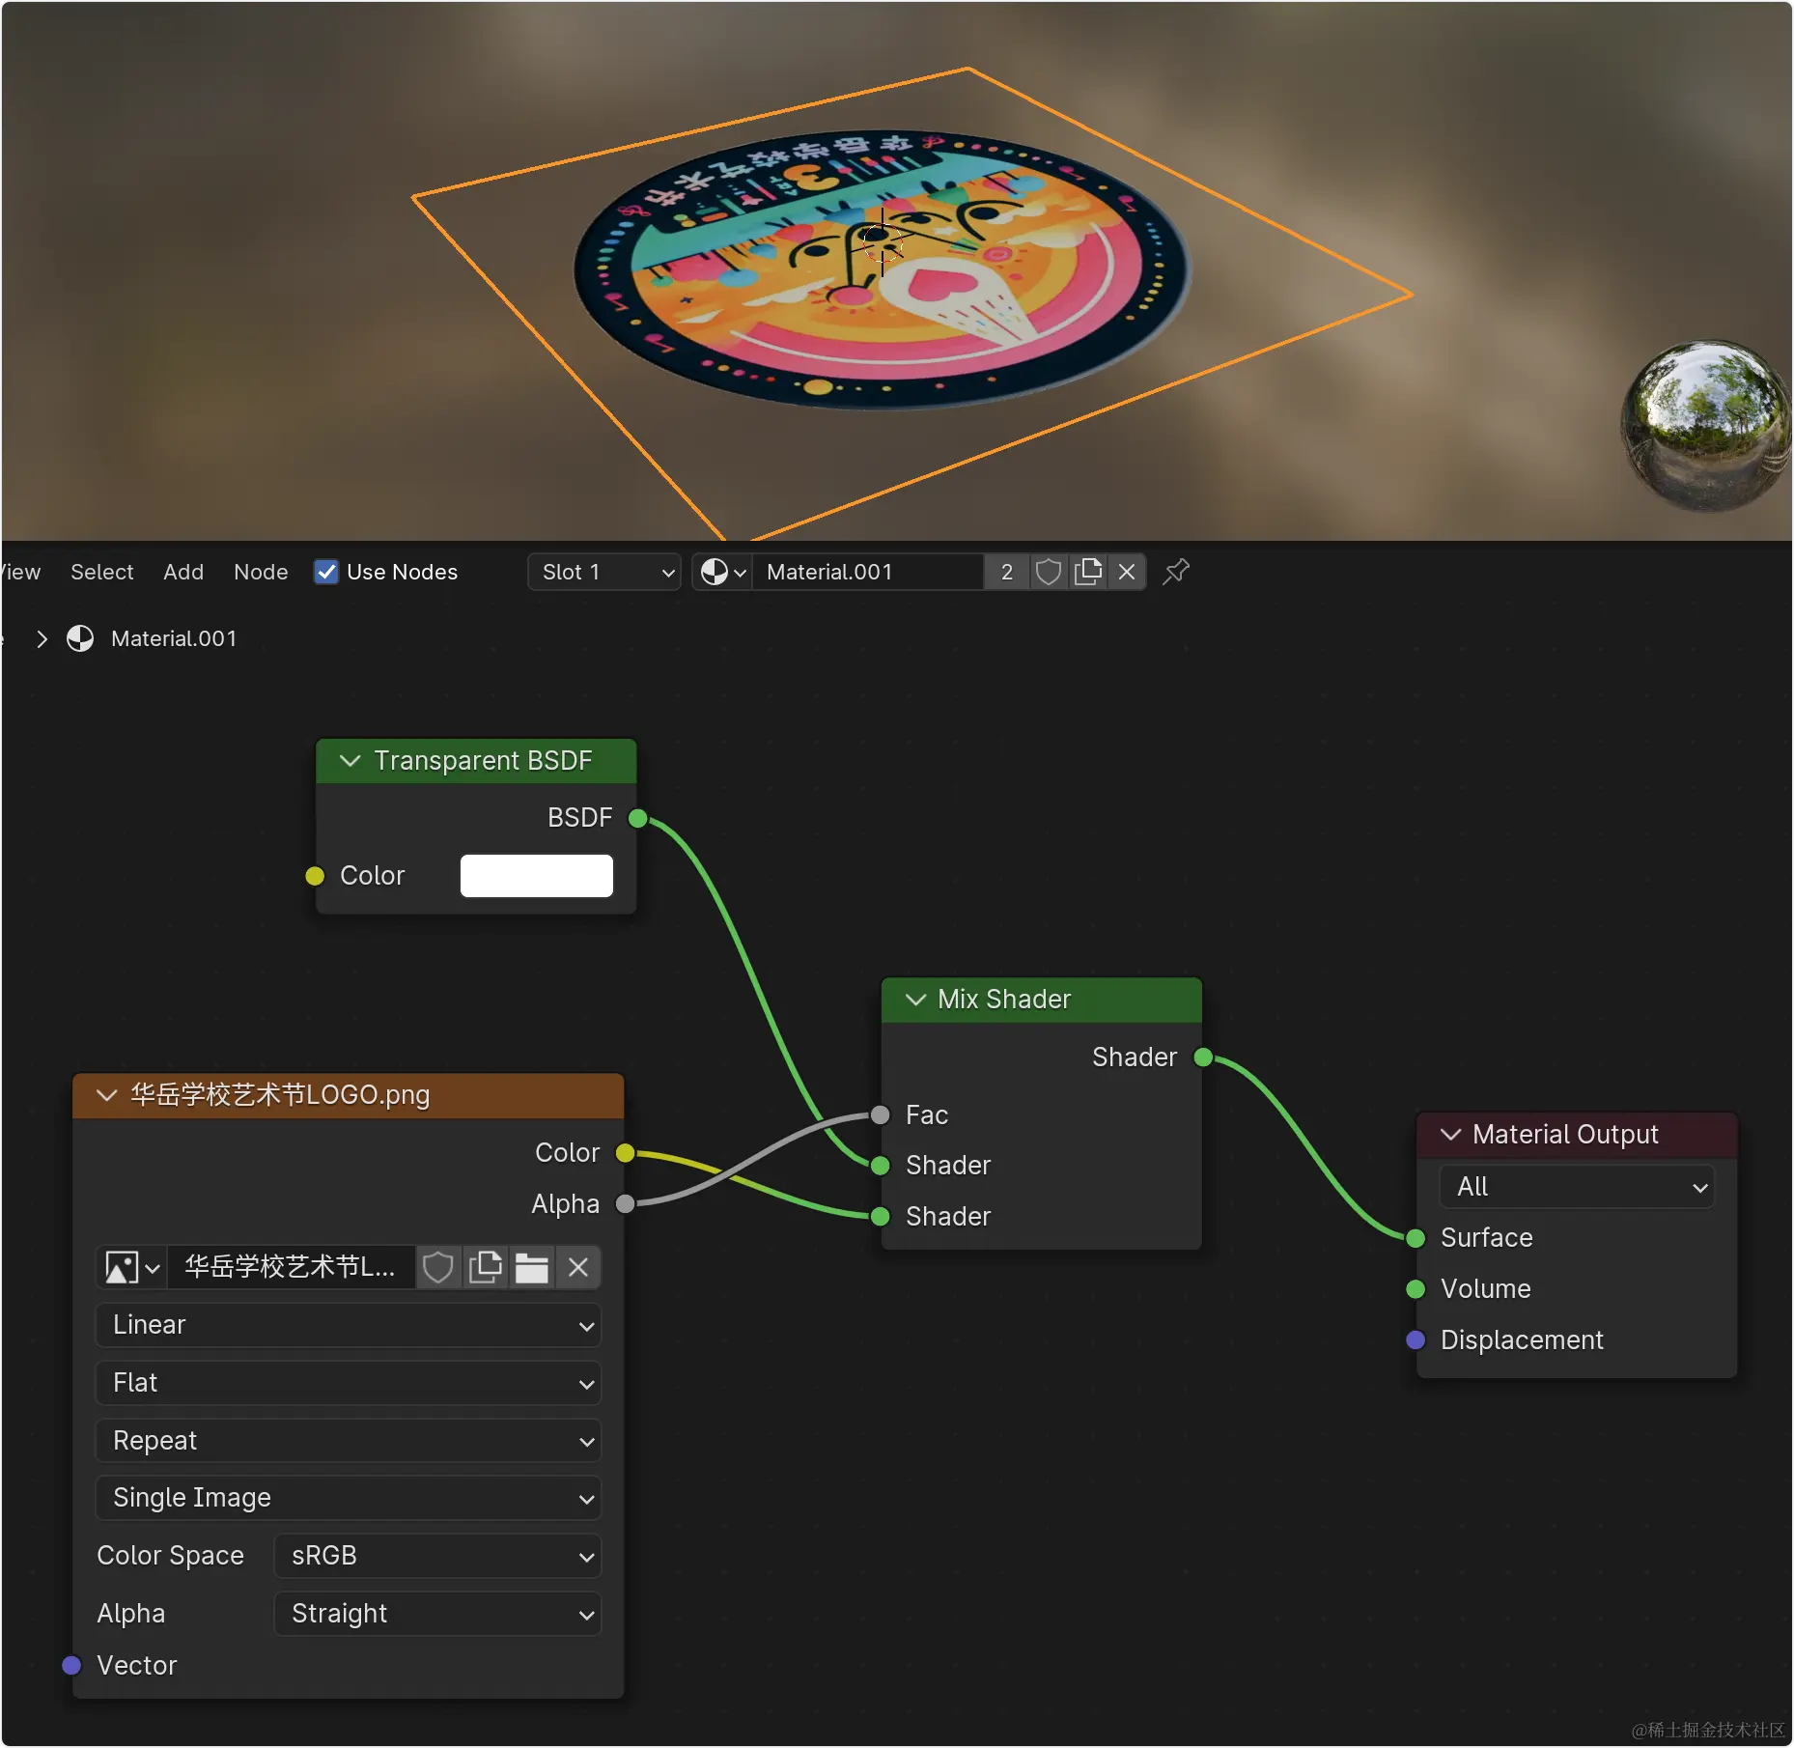This screenshot has width=1794, height=1748.
Task: Click the image node Alpha output socket
Action: coord(625,1204)
